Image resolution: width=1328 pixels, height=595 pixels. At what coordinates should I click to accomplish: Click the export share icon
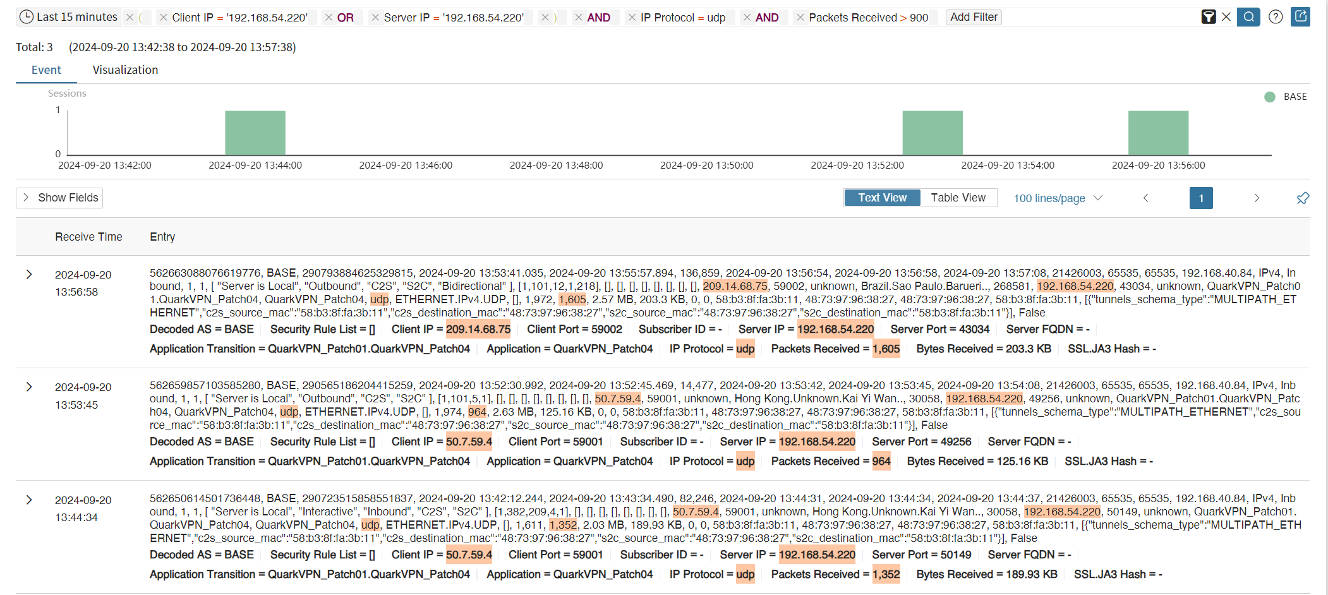click(x=1300, y=16)
